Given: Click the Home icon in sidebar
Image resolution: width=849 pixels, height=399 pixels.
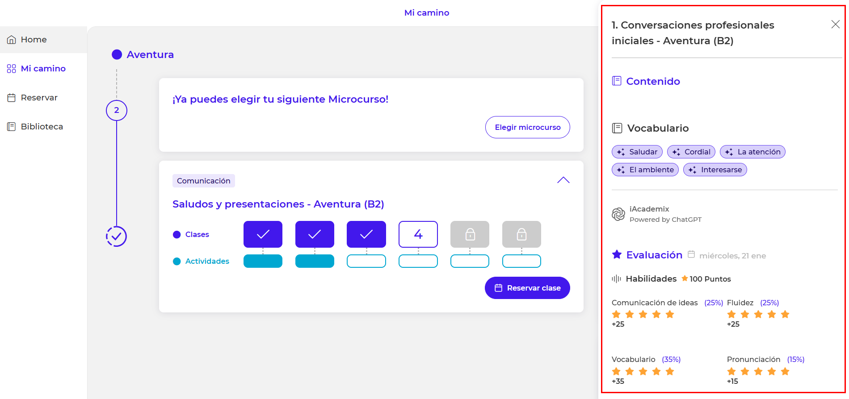Looking at the screenshot, I should click(x=12, y=40).
